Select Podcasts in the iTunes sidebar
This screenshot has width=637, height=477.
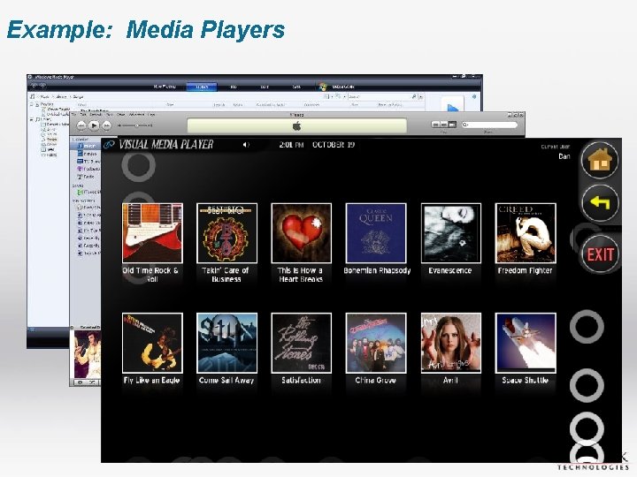[x=88, y=169]
